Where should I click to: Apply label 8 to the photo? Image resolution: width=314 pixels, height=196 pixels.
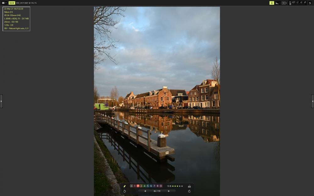158,186
